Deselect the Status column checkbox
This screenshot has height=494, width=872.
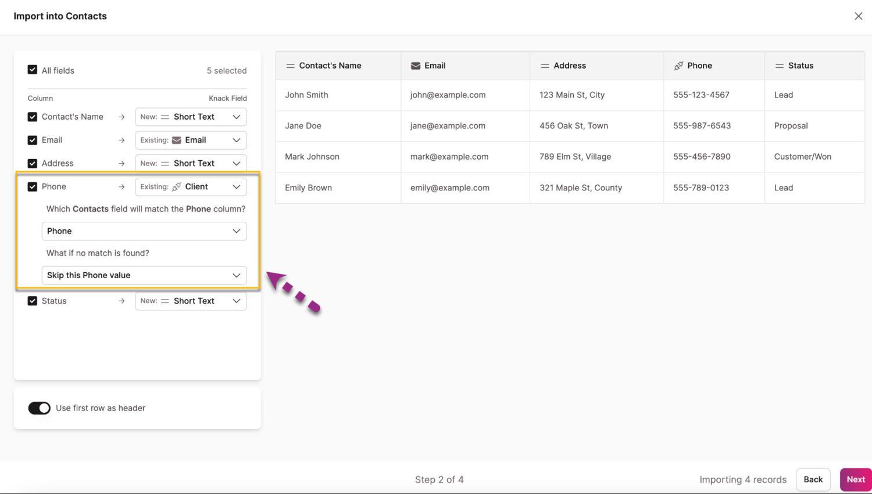pos(33,301)
